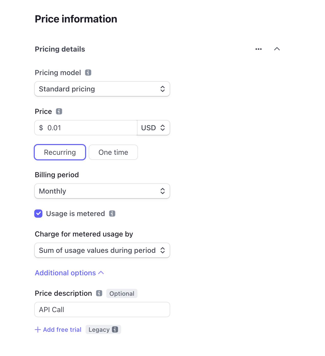Click the plus icon next to Add free trial

[x=38, y=329]
